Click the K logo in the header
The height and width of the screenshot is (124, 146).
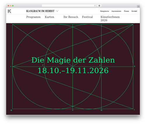(9, 11)
